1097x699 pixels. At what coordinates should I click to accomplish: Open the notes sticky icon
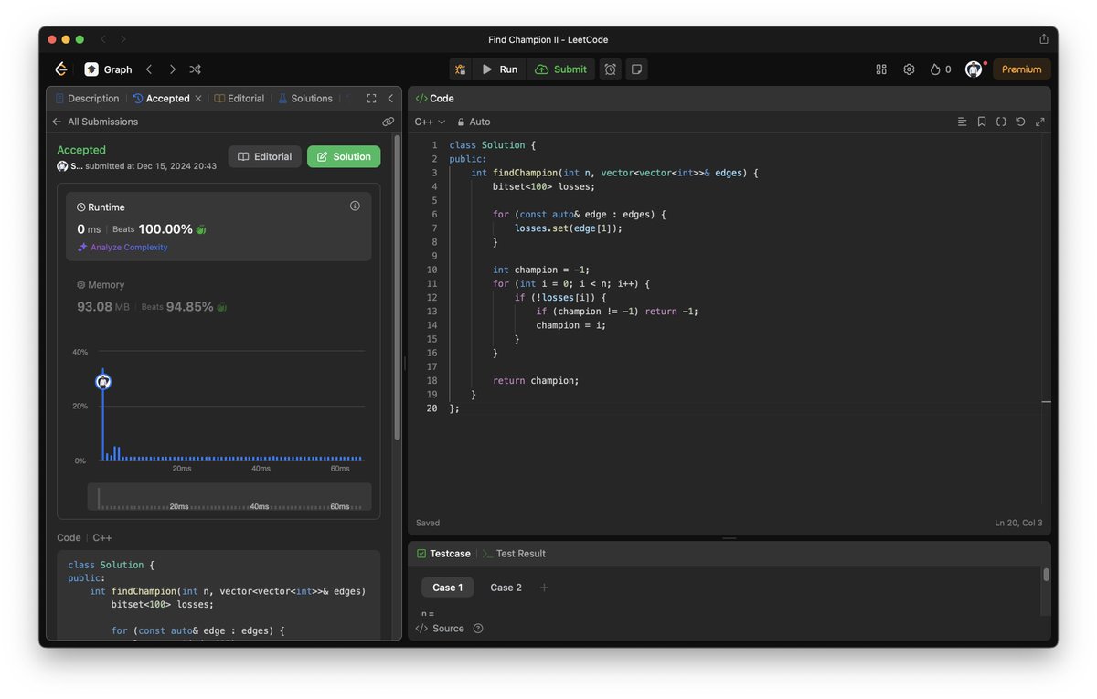click(636, 69)
